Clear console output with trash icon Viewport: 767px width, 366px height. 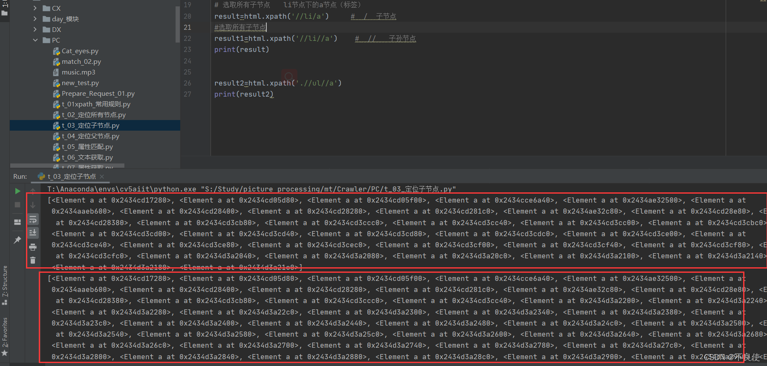(33, 260)
